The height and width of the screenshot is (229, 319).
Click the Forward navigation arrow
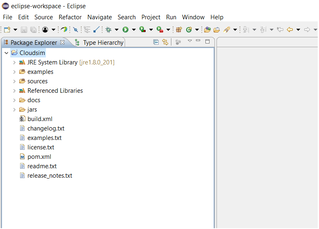[x=307, y=30]
